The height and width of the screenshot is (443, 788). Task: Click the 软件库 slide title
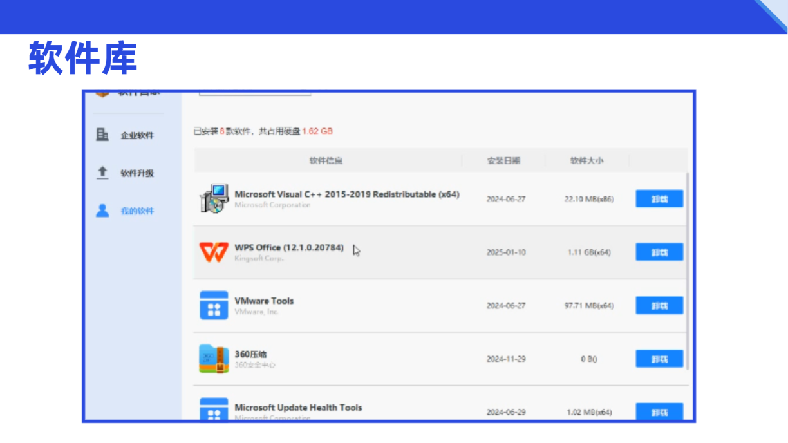82,57
